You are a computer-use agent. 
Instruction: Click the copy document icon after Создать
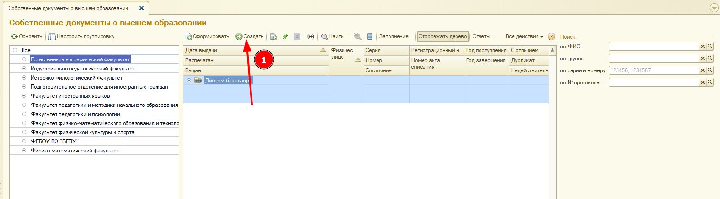click(274, 36)
